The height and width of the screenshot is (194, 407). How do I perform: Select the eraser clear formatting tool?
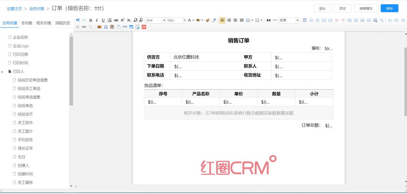tap(214, 20)
